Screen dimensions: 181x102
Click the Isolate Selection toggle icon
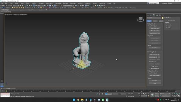pos(97,94)
